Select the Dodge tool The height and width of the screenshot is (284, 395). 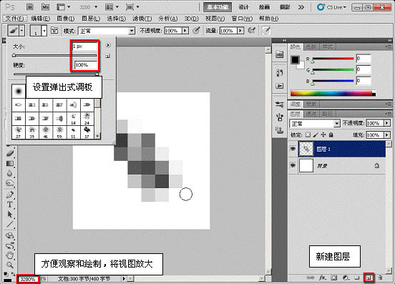10,184
